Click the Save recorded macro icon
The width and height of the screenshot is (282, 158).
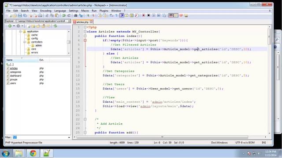click(x=164, y=16)
